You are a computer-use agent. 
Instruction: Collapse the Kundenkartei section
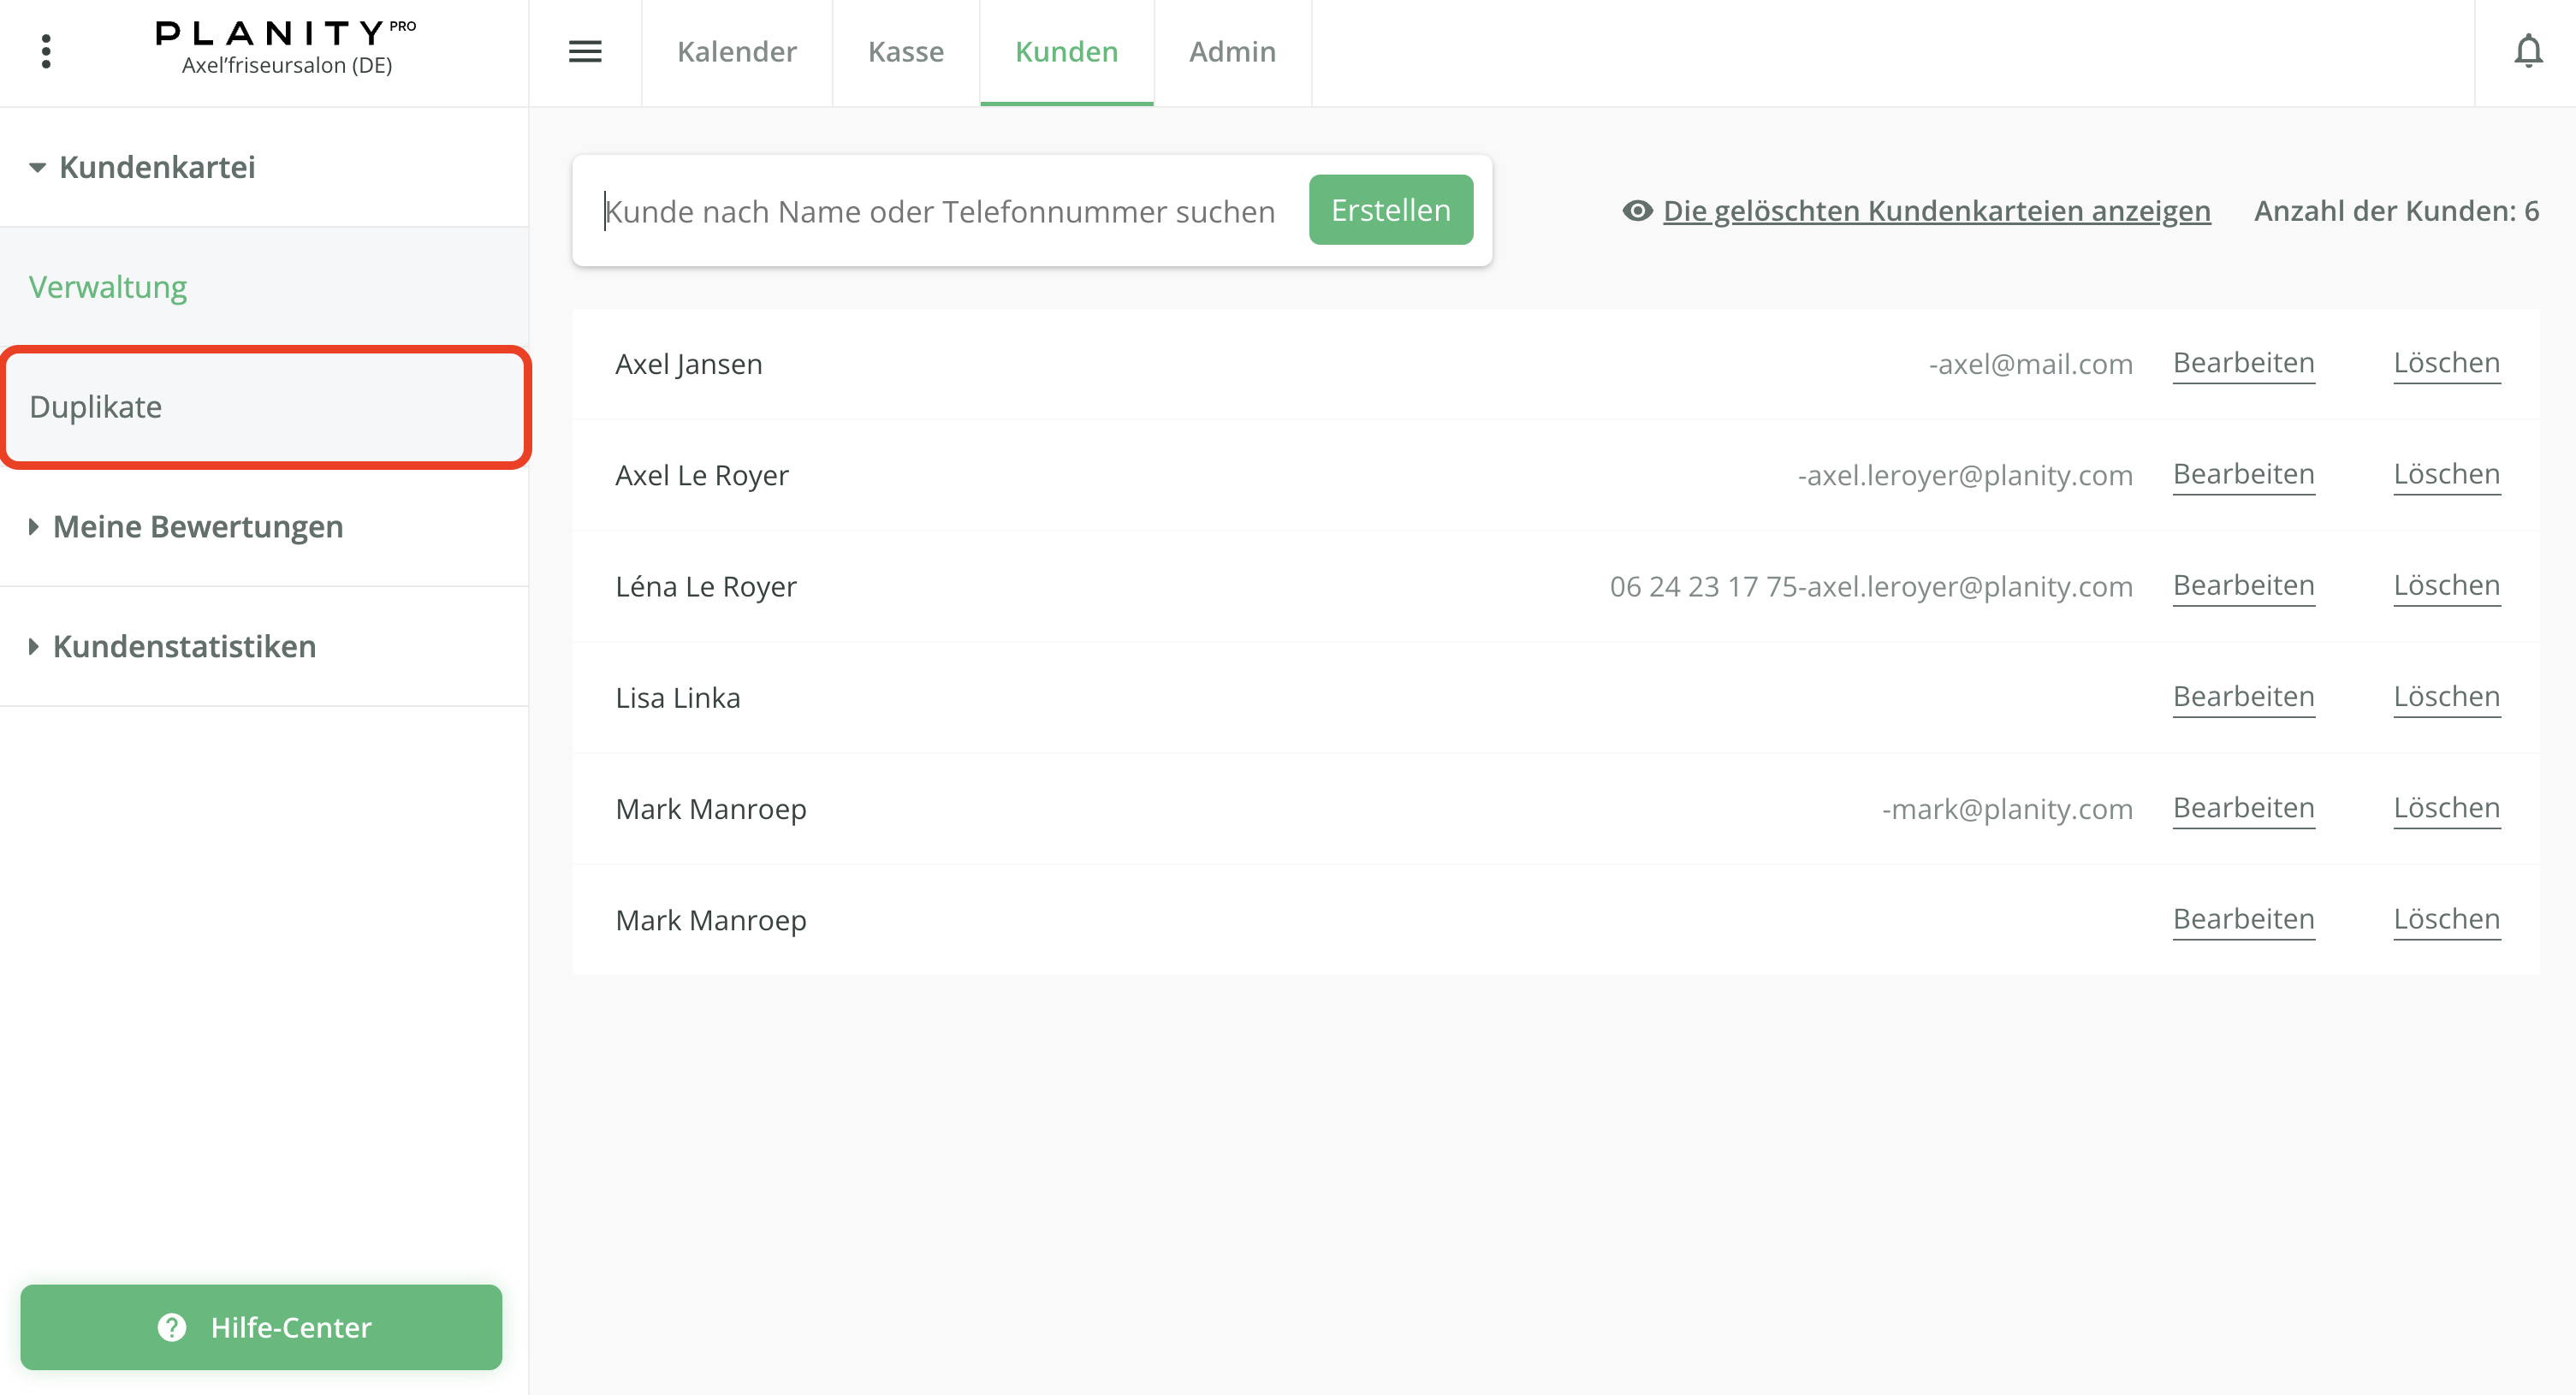(38, 167)
